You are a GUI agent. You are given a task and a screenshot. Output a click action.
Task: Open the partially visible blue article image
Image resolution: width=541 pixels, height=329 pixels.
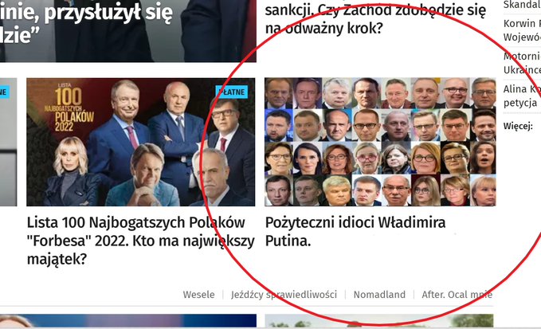click(128, 321)
